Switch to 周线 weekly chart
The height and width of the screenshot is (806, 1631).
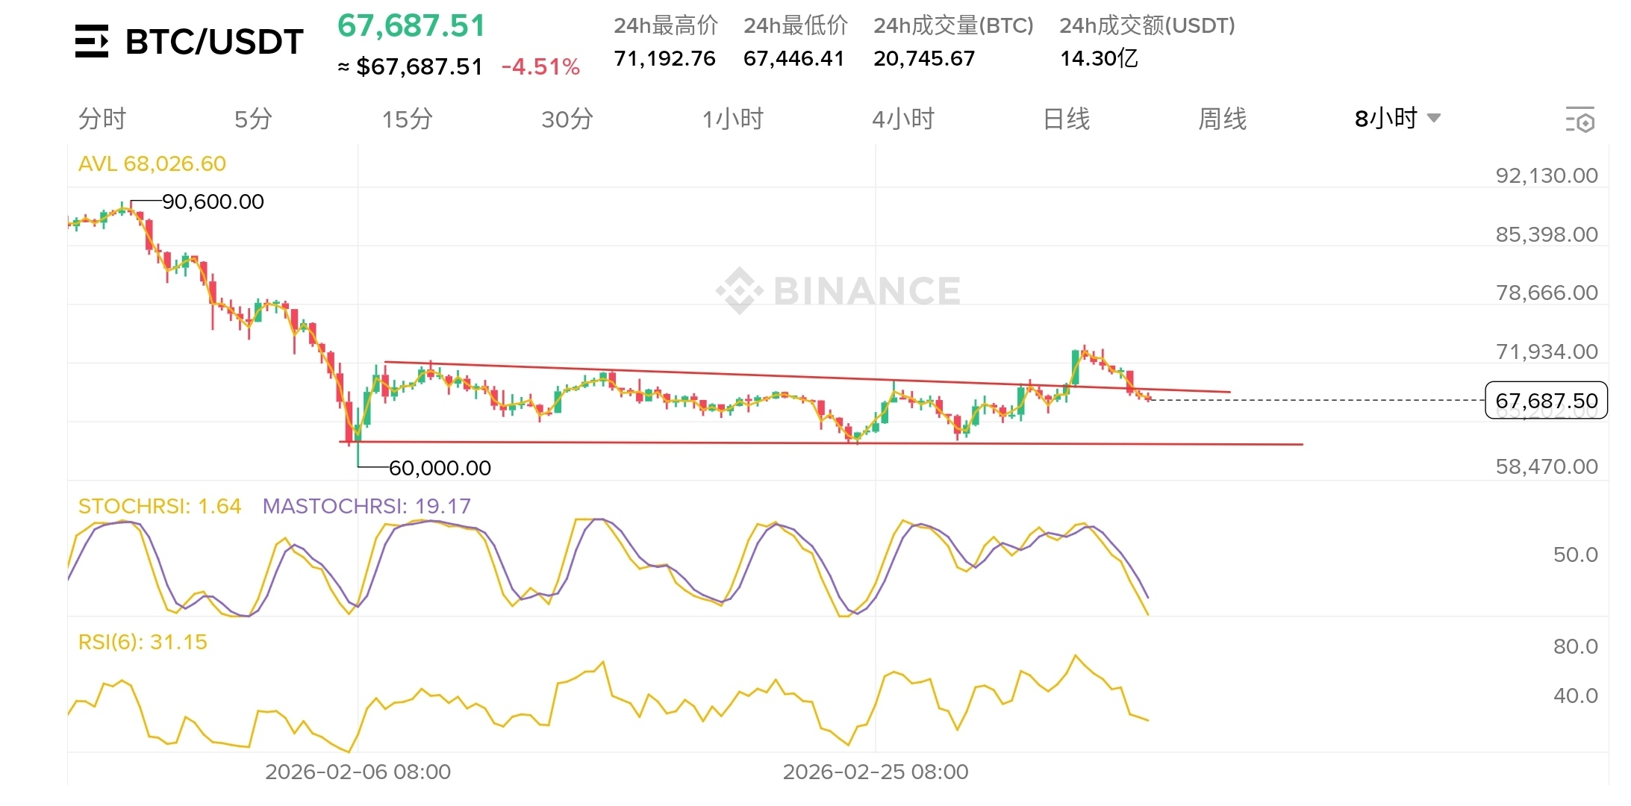pos(1222,119)
